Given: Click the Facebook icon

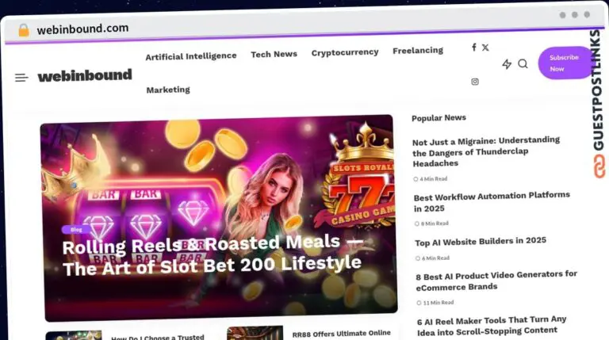Looking at the screenshot, I should point(474,48).
